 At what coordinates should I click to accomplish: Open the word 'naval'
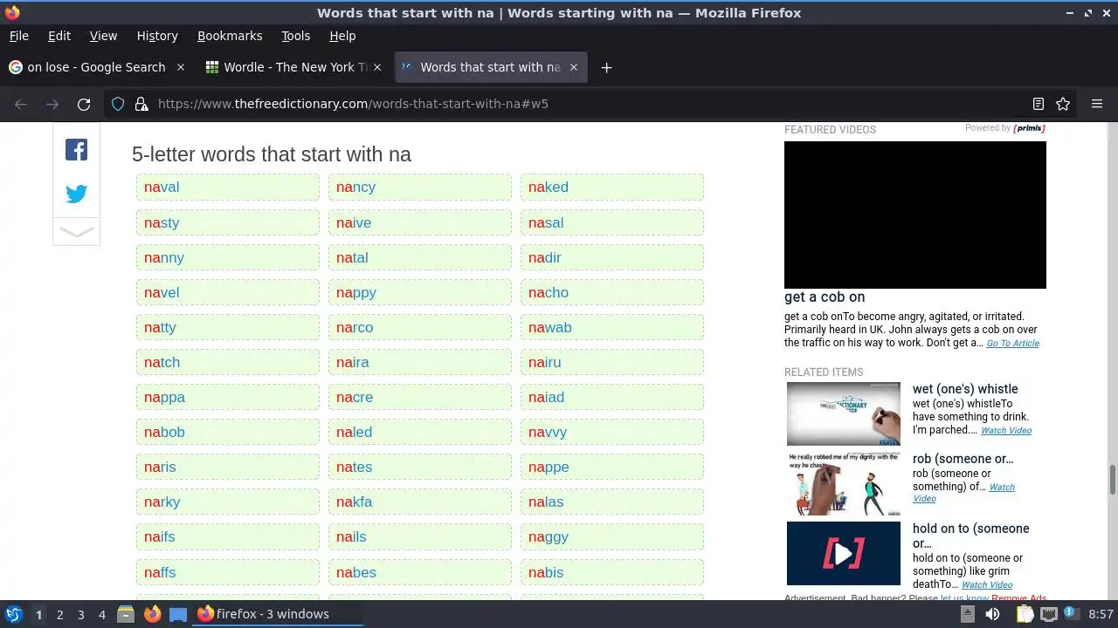(162, 187)
